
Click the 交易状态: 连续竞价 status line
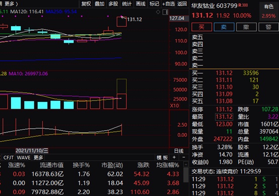[226, 171]
